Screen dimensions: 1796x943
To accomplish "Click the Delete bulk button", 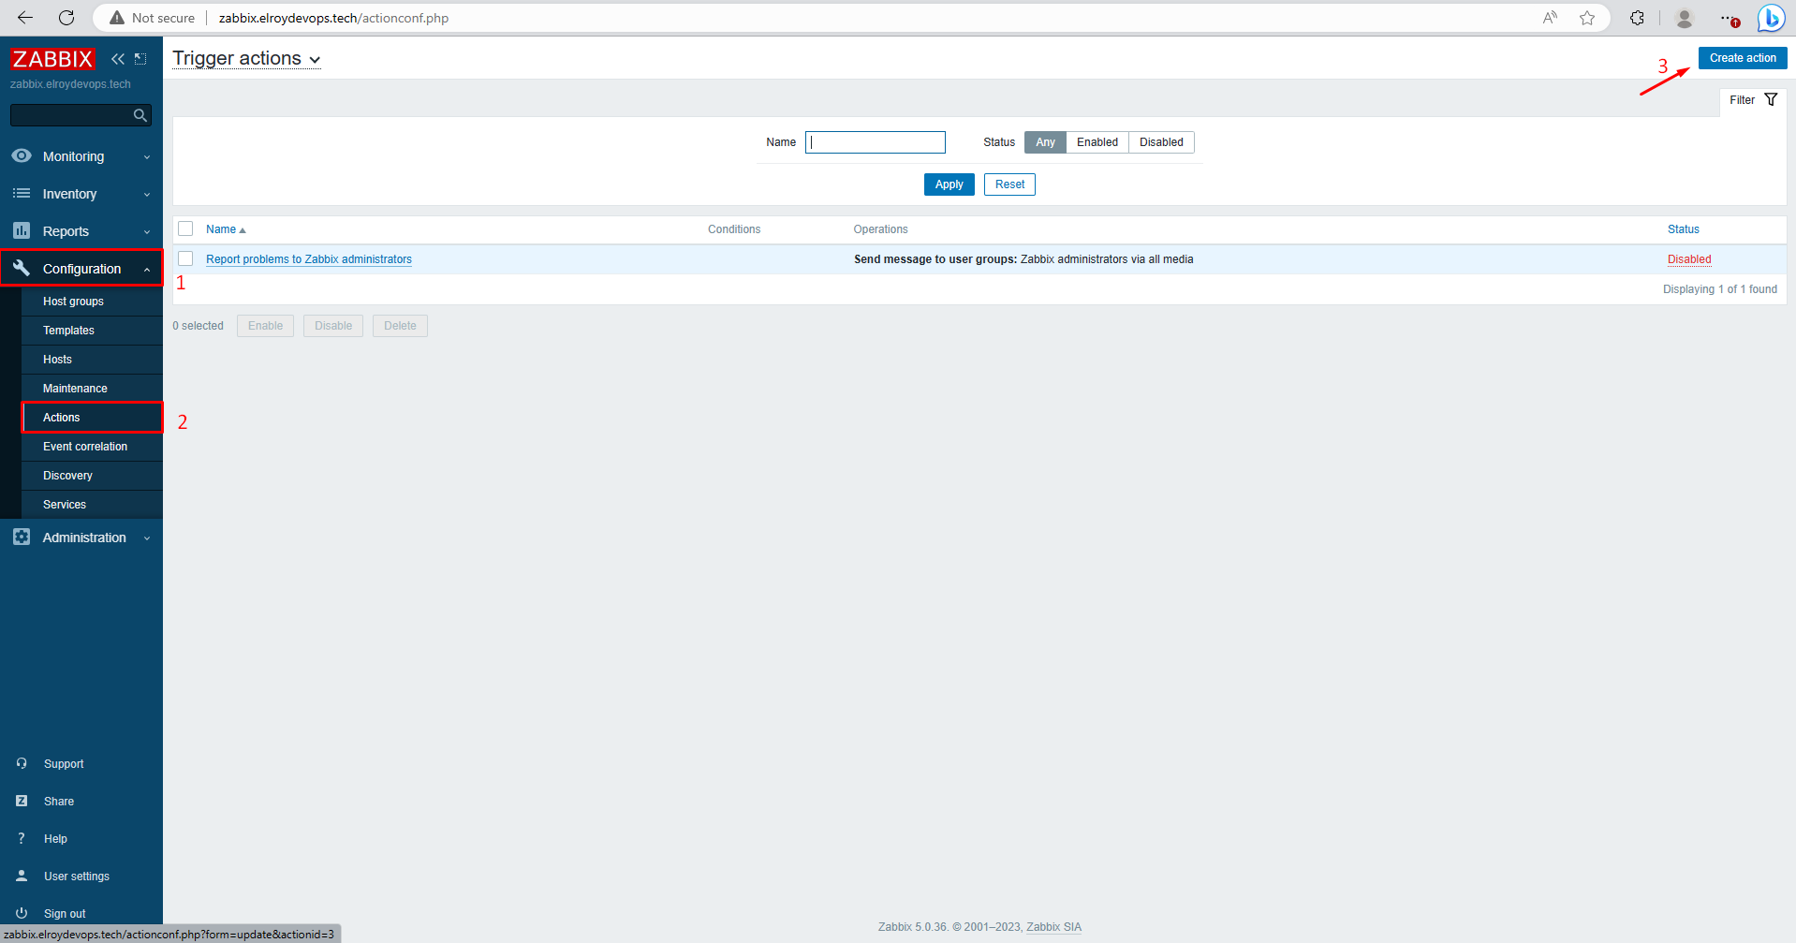I will [x=400, y=326].
